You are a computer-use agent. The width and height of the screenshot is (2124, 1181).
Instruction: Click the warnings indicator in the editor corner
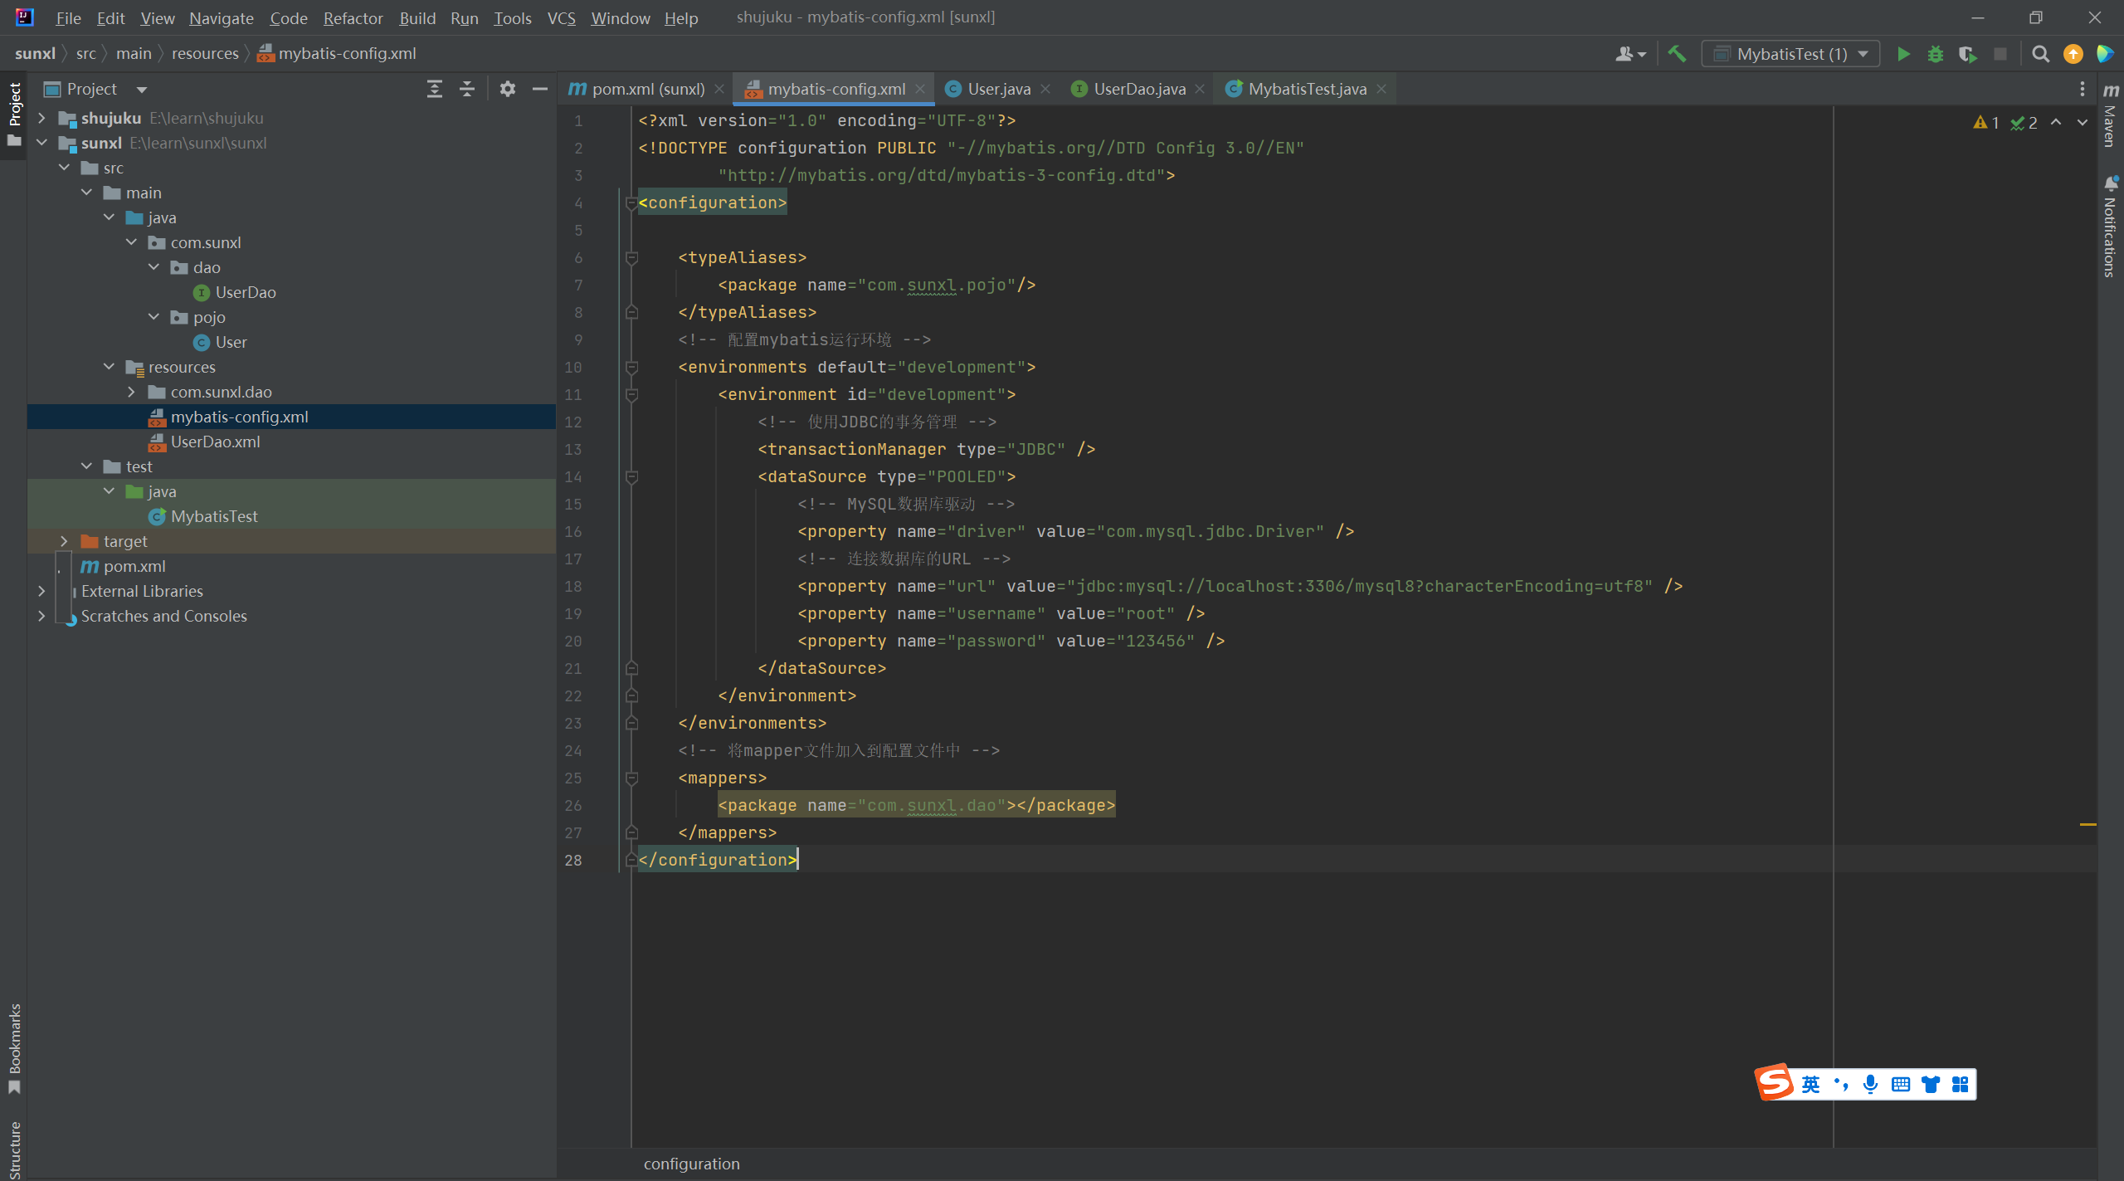pyautogui.click(x=1986, y=123)
